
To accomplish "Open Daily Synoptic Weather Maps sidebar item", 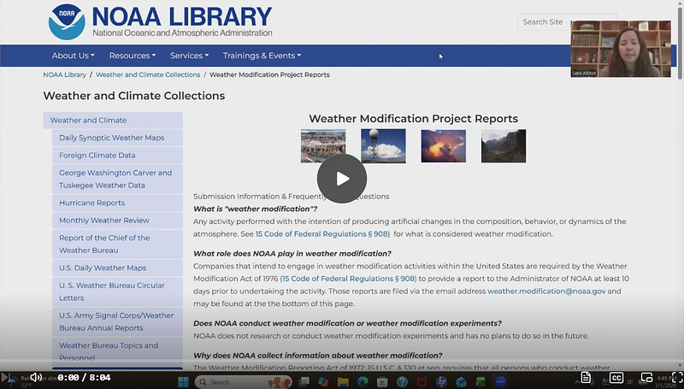I will (117, 138).
